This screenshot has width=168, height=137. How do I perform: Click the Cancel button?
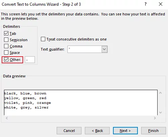tap(69, 131)
